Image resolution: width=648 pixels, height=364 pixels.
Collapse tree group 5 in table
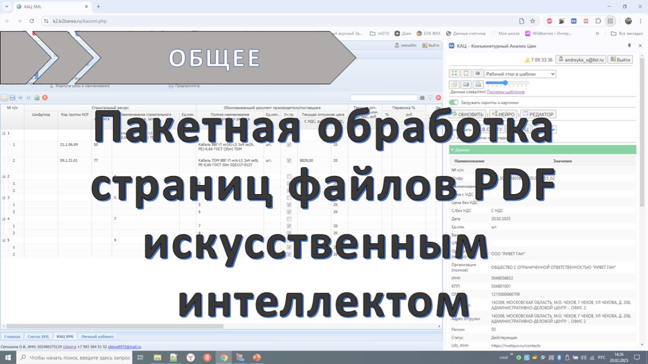[4, 240]
